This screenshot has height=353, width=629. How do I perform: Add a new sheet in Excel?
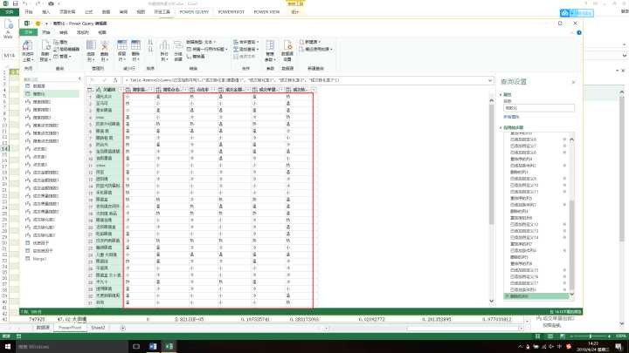click(123, 328)
